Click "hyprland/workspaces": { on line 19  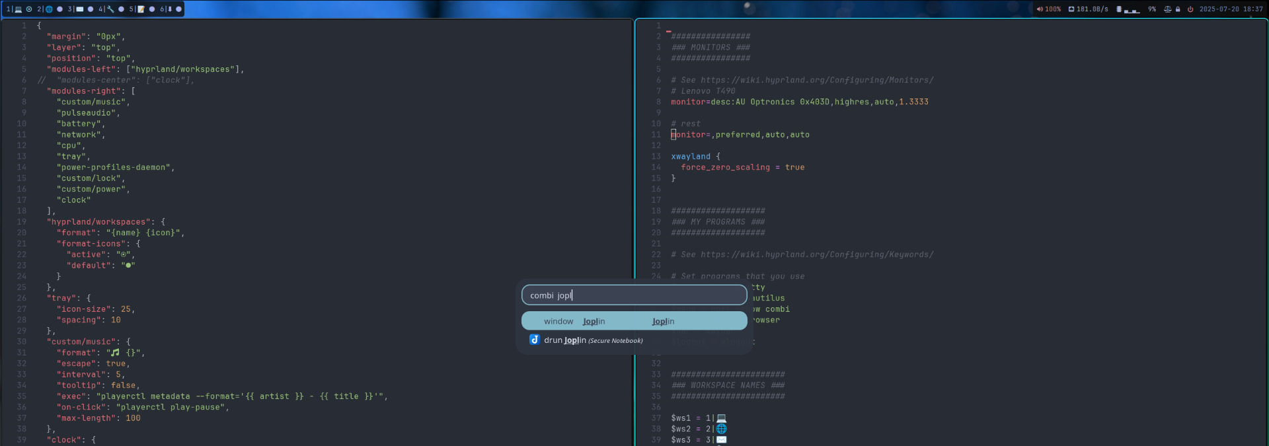(106, 222)
